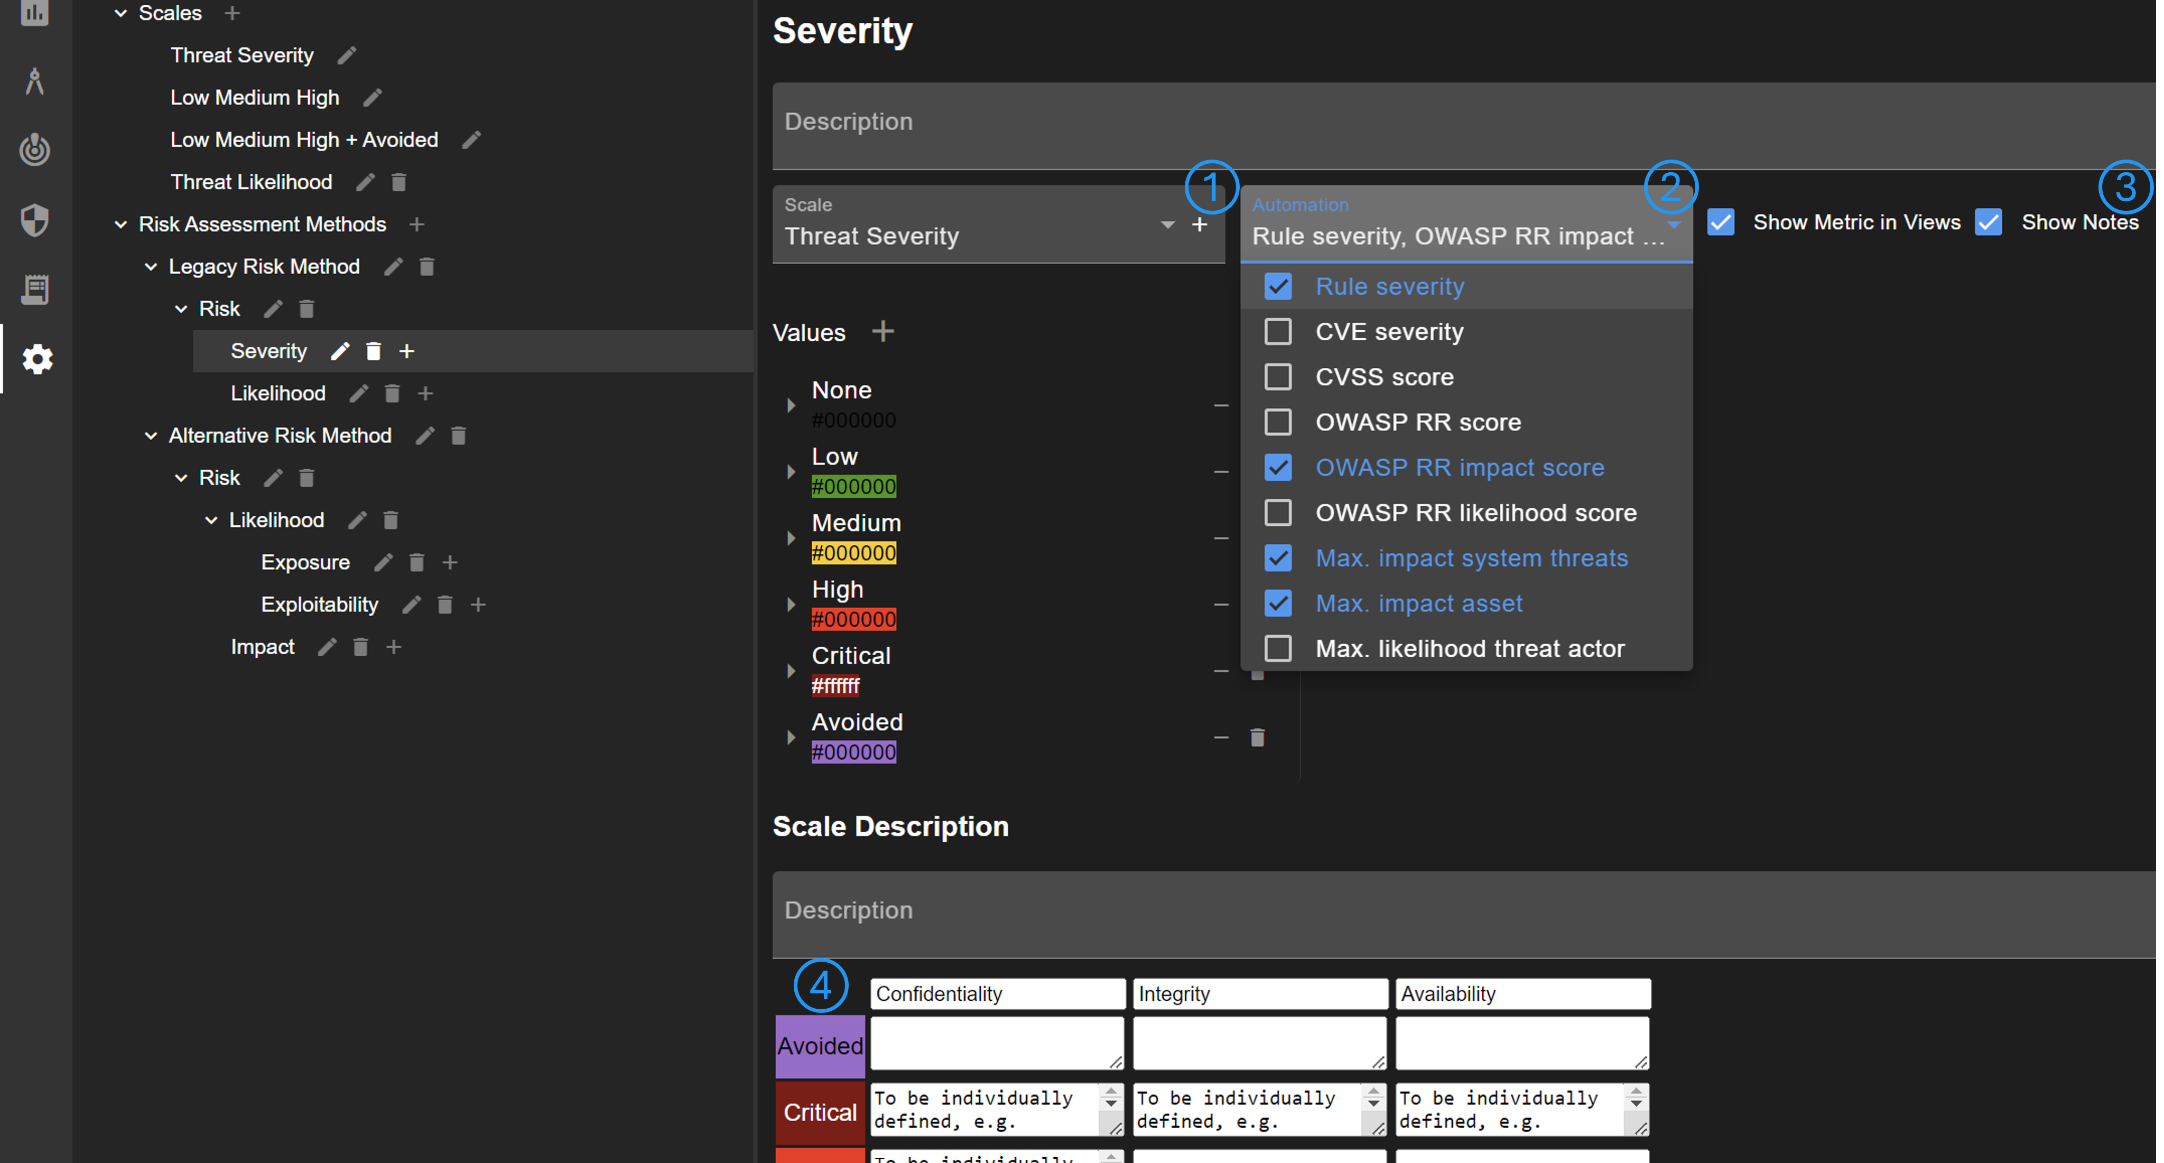The width and height of the screenshot is (2164, 1163).
Task: Click the yellow Medium color swatch
Action: click(x=853, y=553)
